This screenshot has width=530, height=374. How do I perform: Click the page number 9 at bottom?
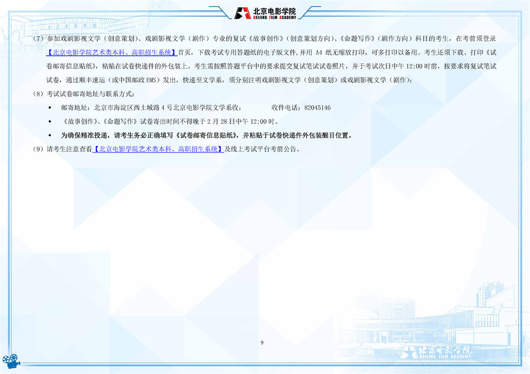(262, 342)
